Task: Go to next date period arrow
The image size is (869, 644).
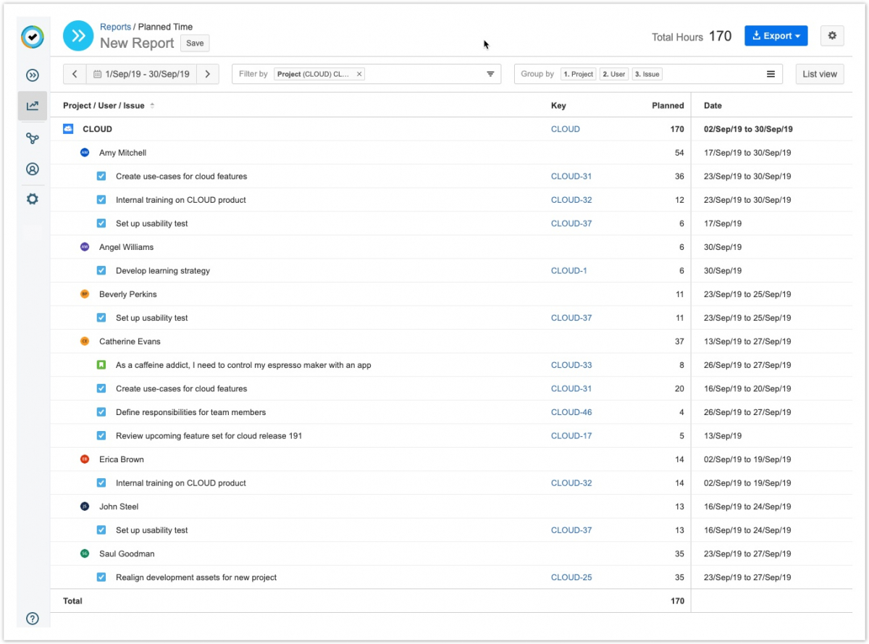Action: coord(208,74)
